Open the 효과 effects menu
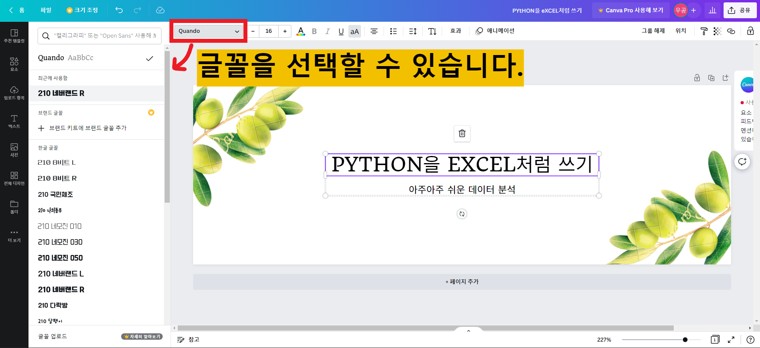 [x=456, y=31]
